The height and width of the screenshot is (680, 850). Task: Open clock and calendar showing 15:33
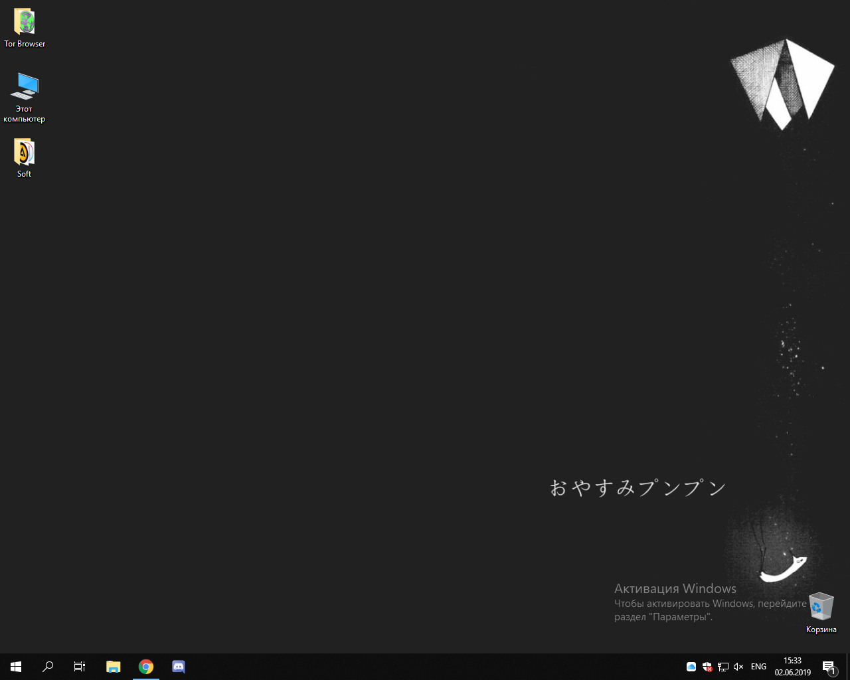(x=792, y=667)
